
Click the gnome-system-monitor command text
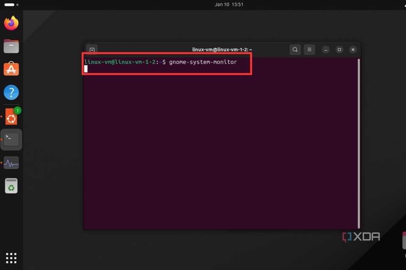pos(203,62)
